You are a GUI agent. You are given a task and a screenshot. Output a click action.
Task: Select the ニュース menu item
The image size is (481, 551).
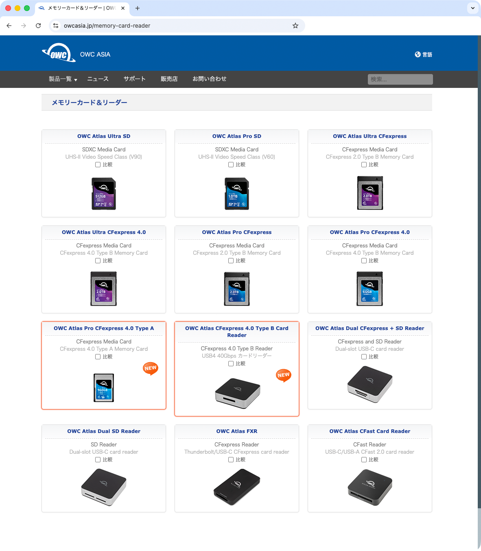[x=98, y=79]
